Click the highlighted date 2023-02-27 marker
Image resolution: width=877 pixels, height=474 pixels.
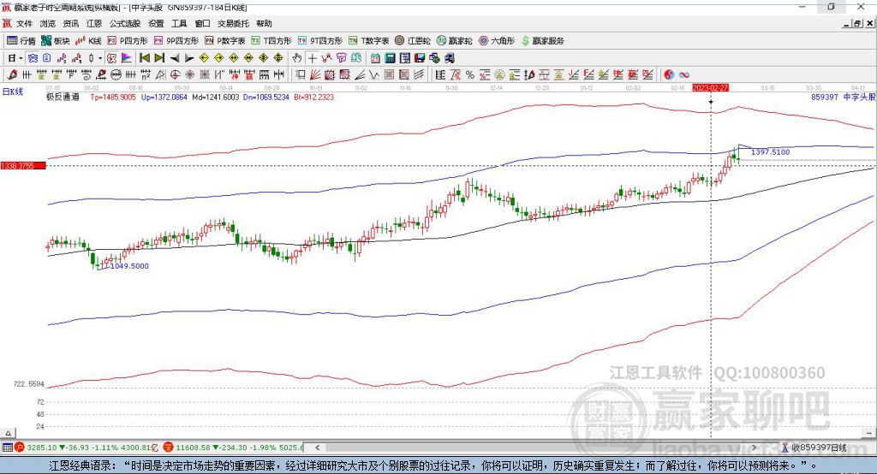(x=710, y=88)
